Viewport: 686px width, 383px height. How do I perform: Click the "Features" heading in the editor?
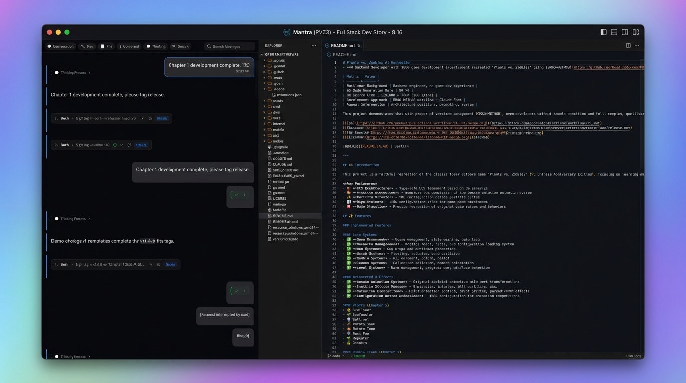pyautogui.click(x=357, y=216)
